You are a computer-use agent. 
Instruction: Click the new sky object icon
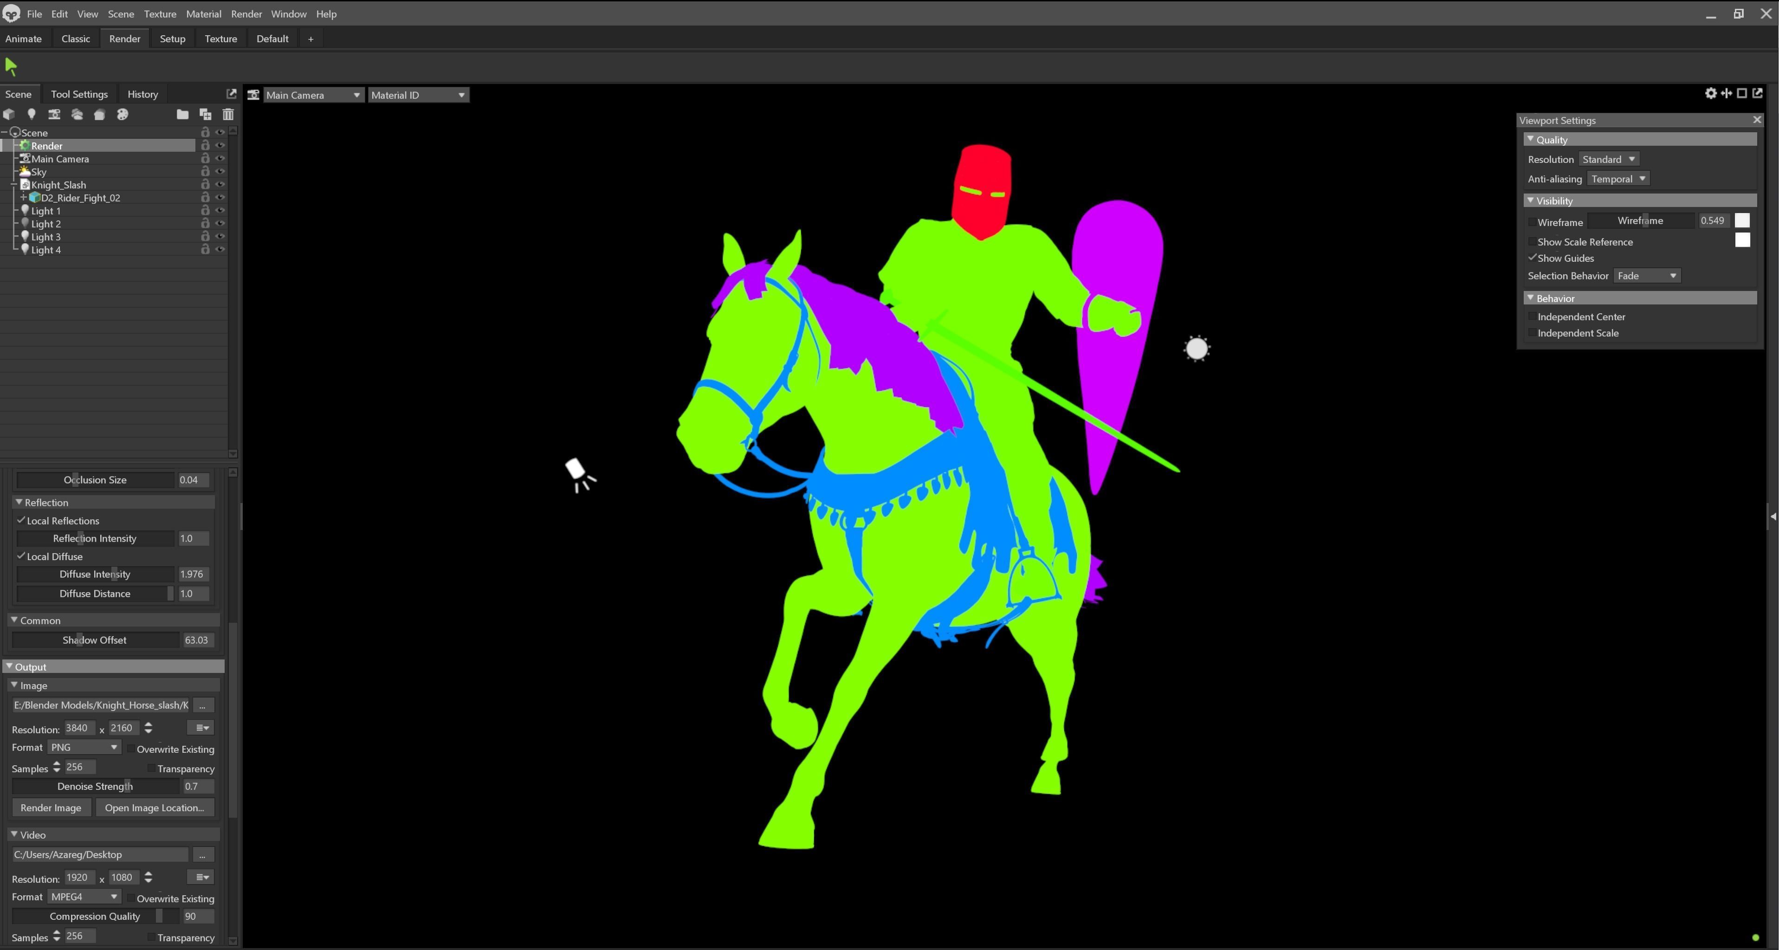pos(77,114)
